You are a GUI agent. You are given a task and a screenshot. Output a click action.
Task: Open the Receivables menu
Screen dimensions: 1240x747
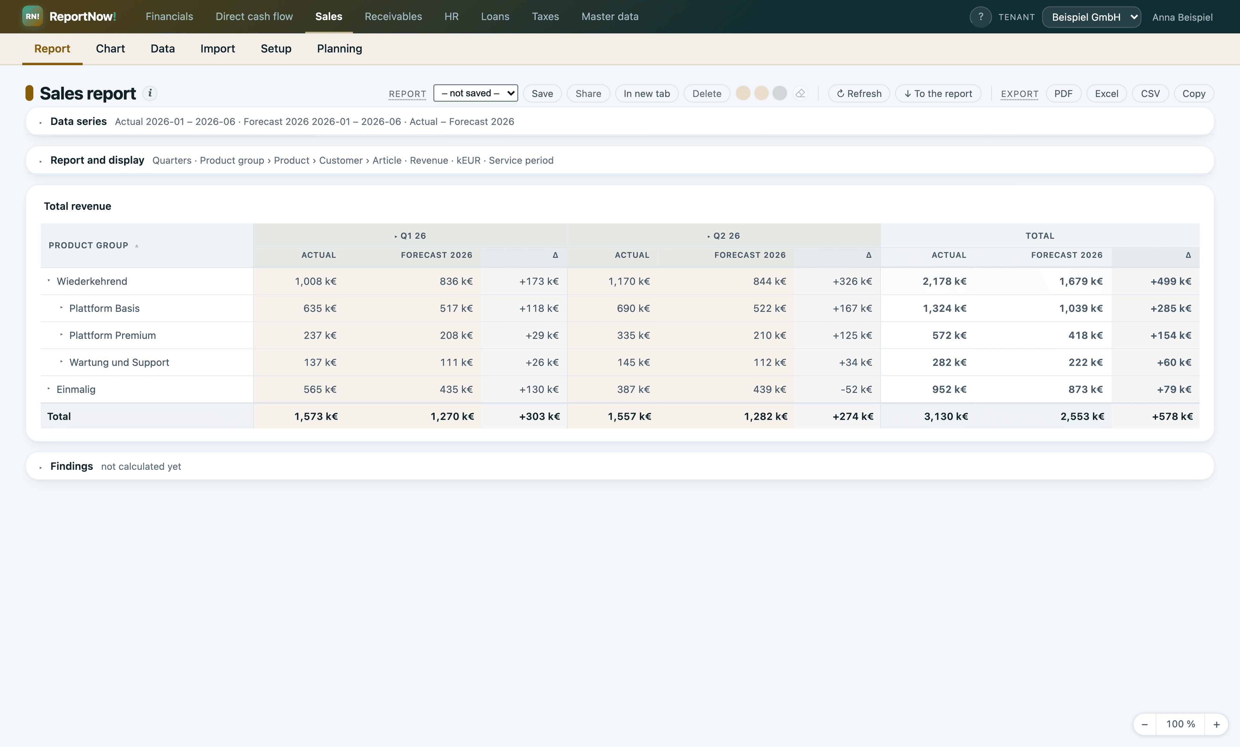tap(393, 16)
